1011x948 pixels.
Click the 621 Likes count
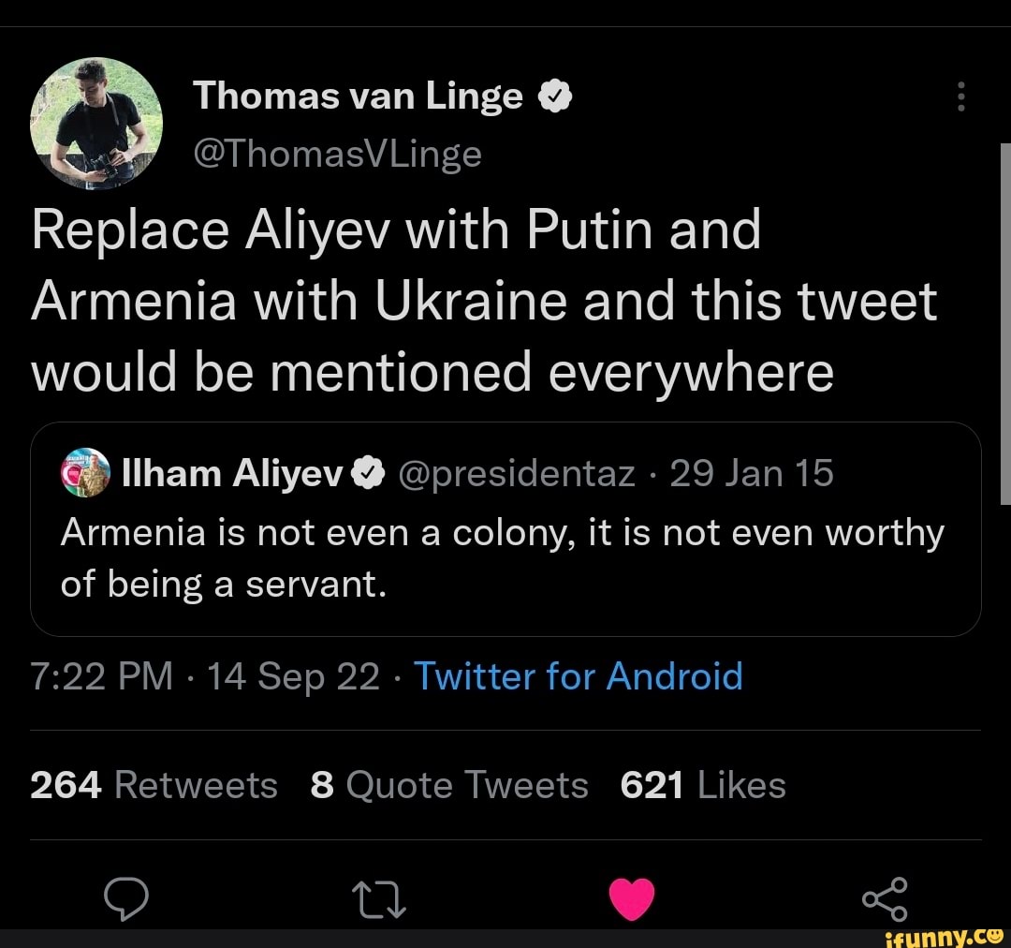[703, 785]
